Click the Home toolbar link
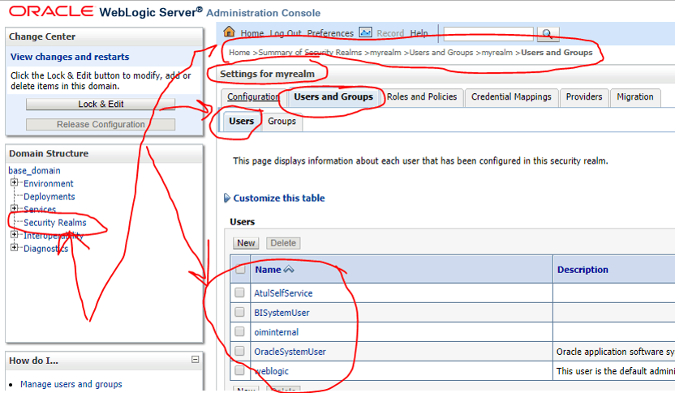The width and height of the screenshot is (675, 393). click(252, 33)
